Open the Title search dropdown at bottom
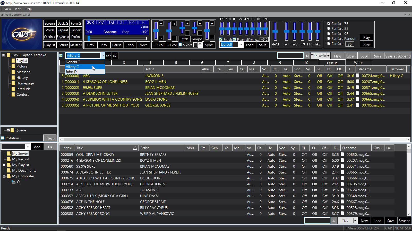The image size is (412, 231). [355, 220]
